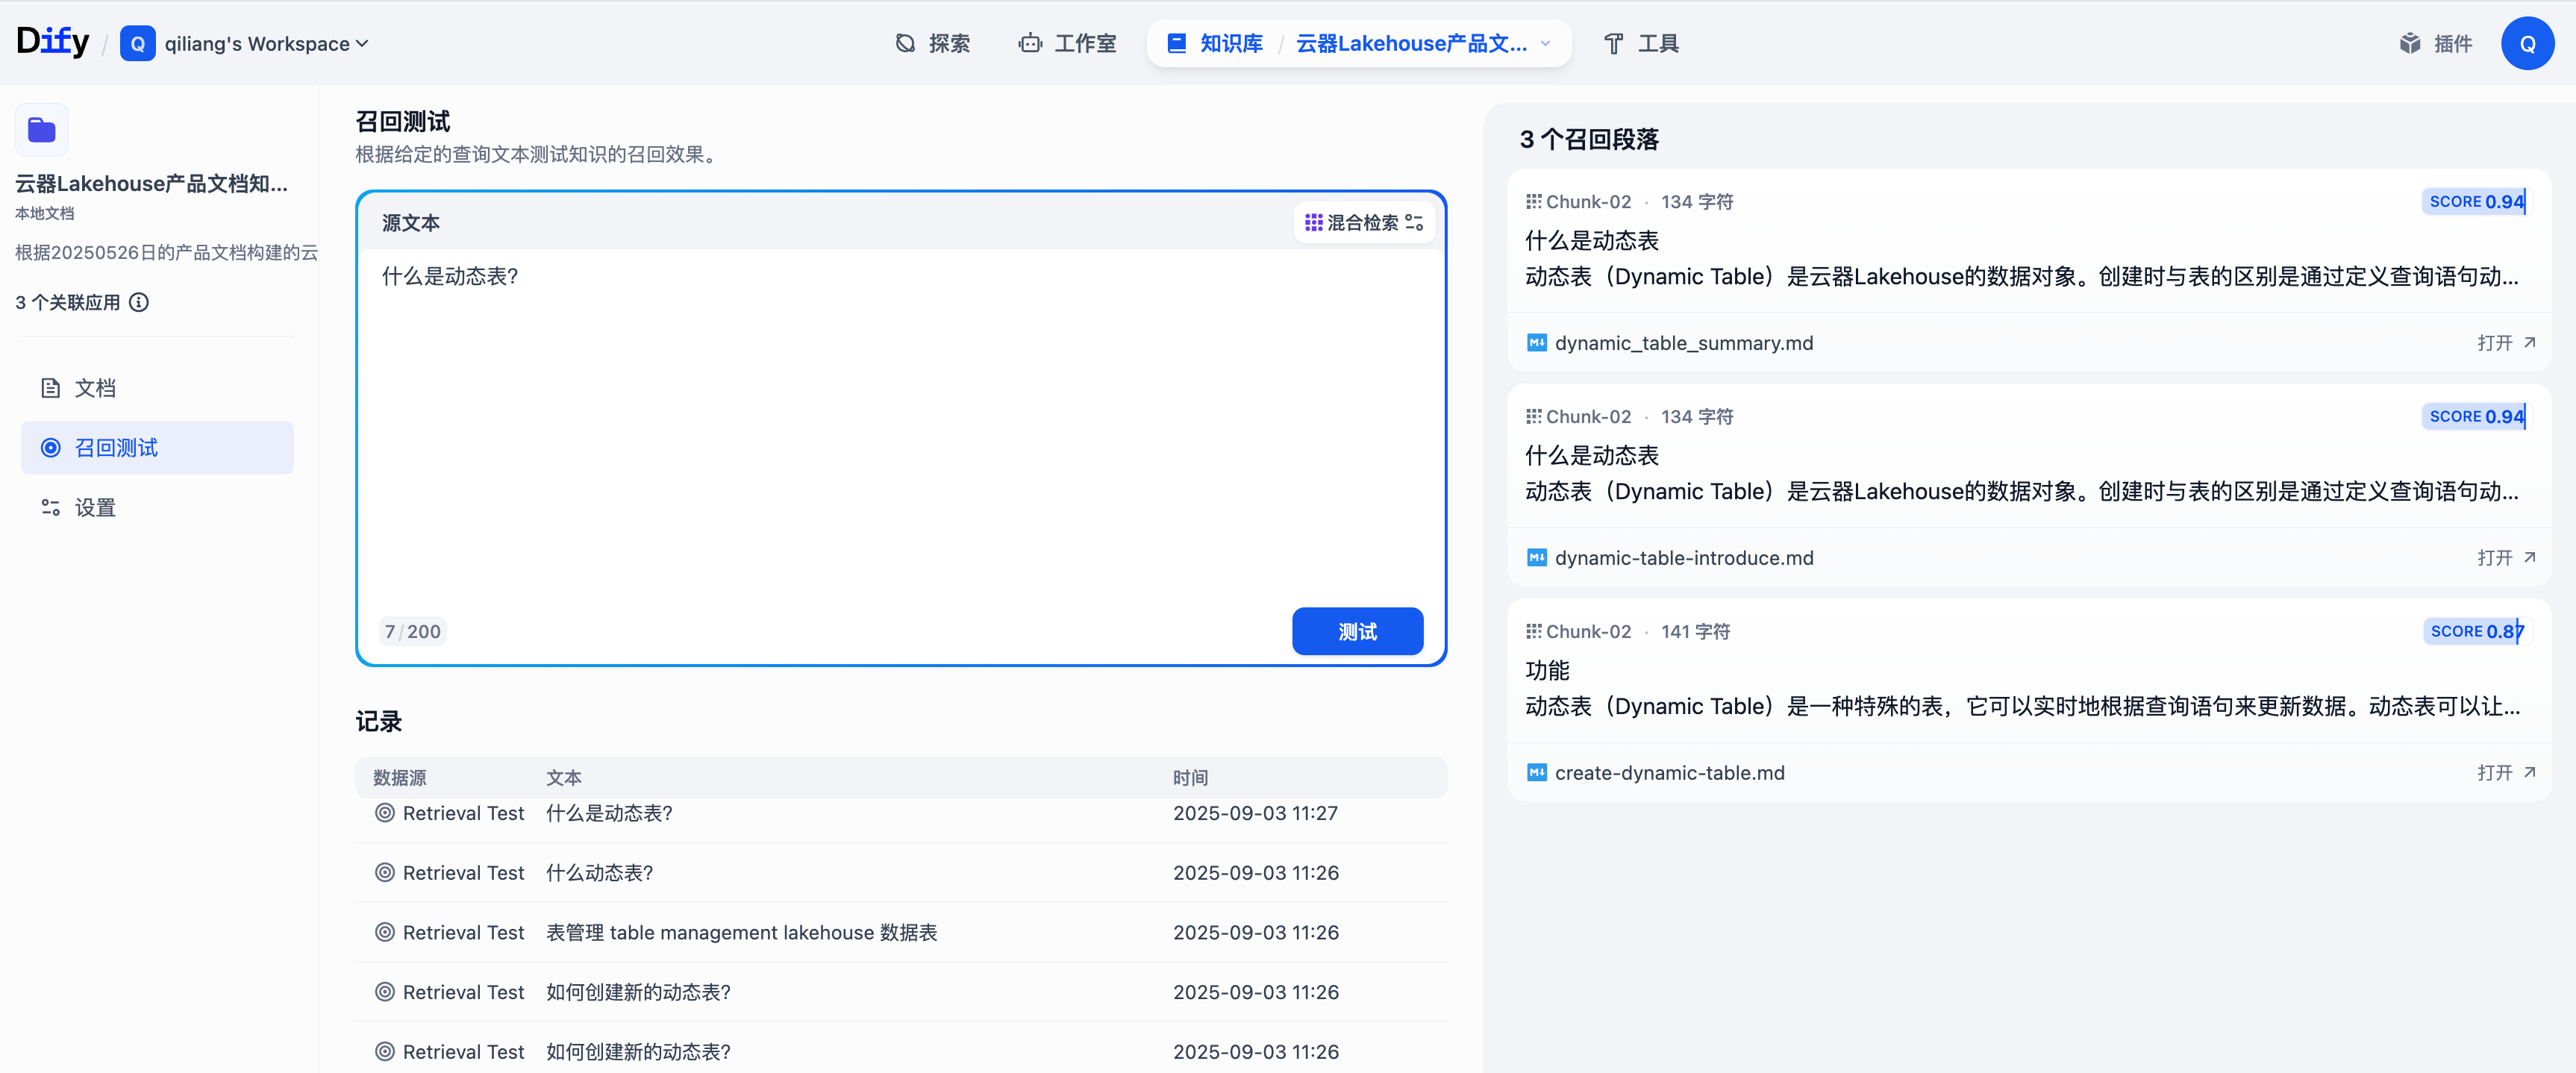Click the 插件 cube icon

point(2410,44)
